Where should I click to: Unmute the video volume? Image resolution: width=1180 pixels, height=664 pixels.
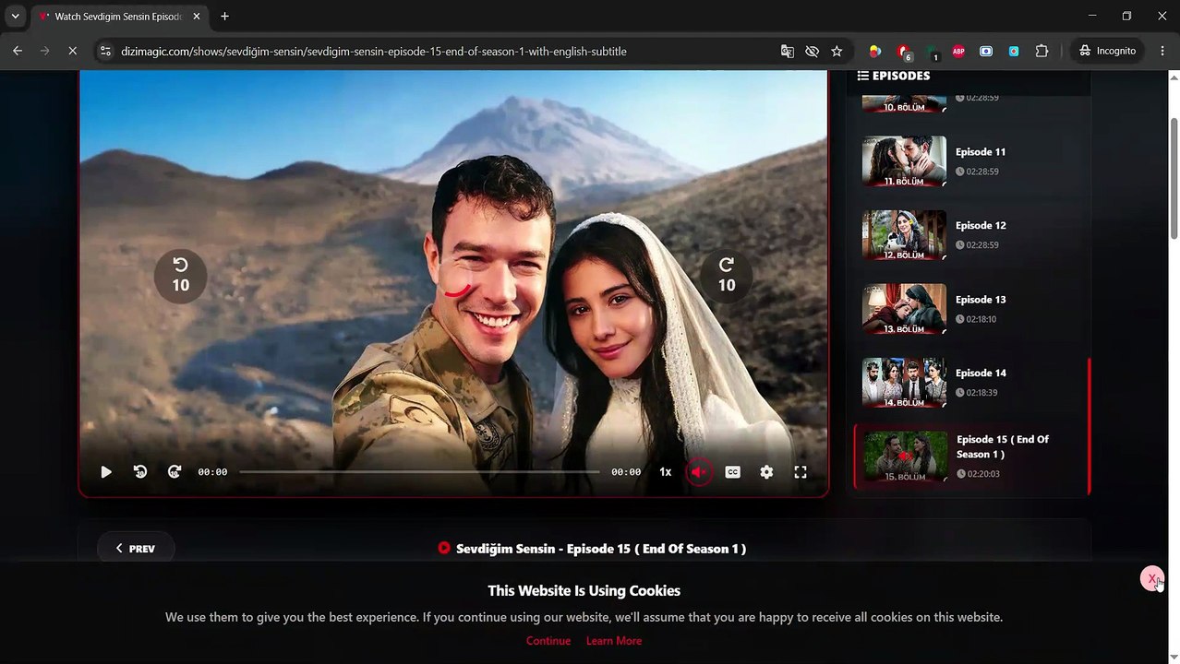point(699,472)
